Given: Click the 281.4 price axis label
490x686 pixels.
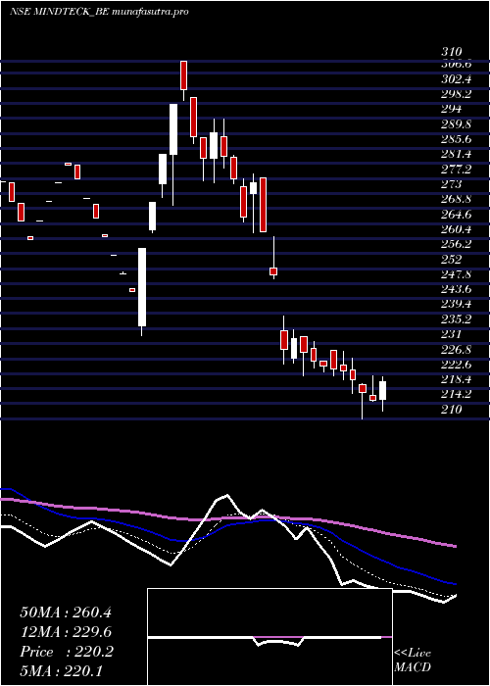Looking at the screenshot, I should click(x=457, y=154).
